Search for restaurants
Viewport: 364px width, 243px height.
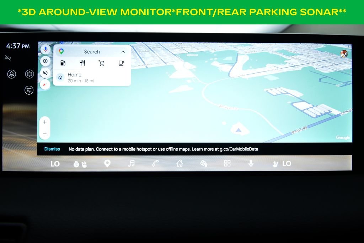[x=82, y=63]
